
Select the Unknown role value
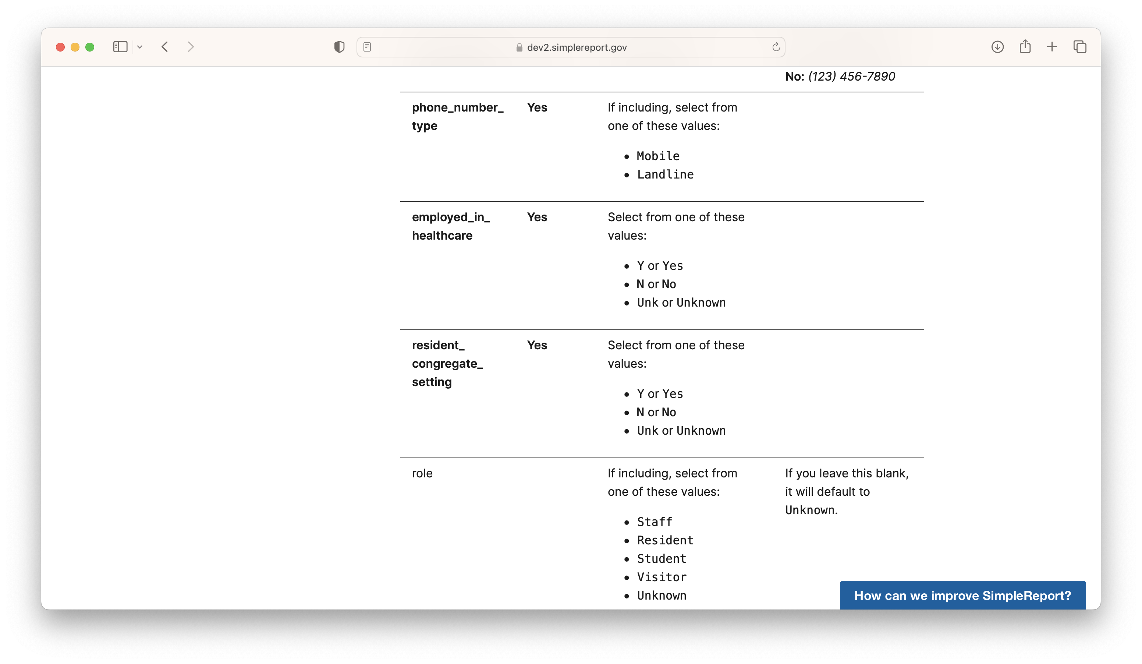coord(661,595)
